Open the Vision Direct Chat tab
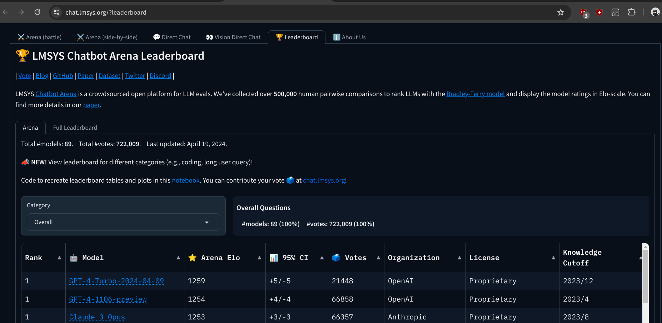This screenshot has height=323, width=662. [x=233, y=37]
